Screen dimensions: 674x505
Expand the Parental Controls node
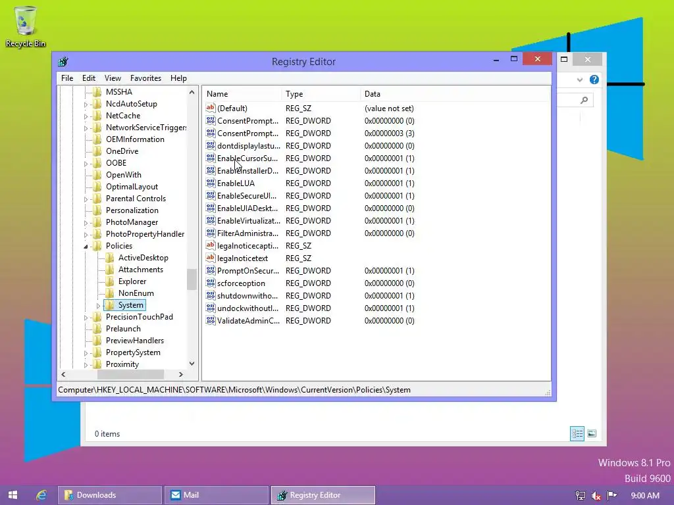tap(86, 199)
